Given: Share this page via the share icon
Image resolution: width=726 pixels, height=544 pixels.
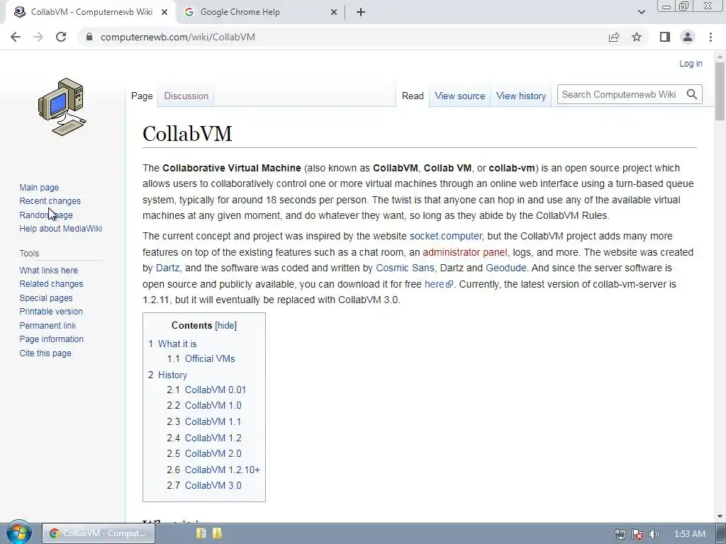Looking at the screenshot, I should pyautogui.click(x=614, y=37).
